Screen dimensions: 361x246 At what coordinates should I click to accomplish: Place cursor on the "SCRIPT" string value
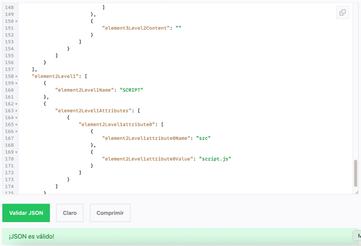(131, 90)
